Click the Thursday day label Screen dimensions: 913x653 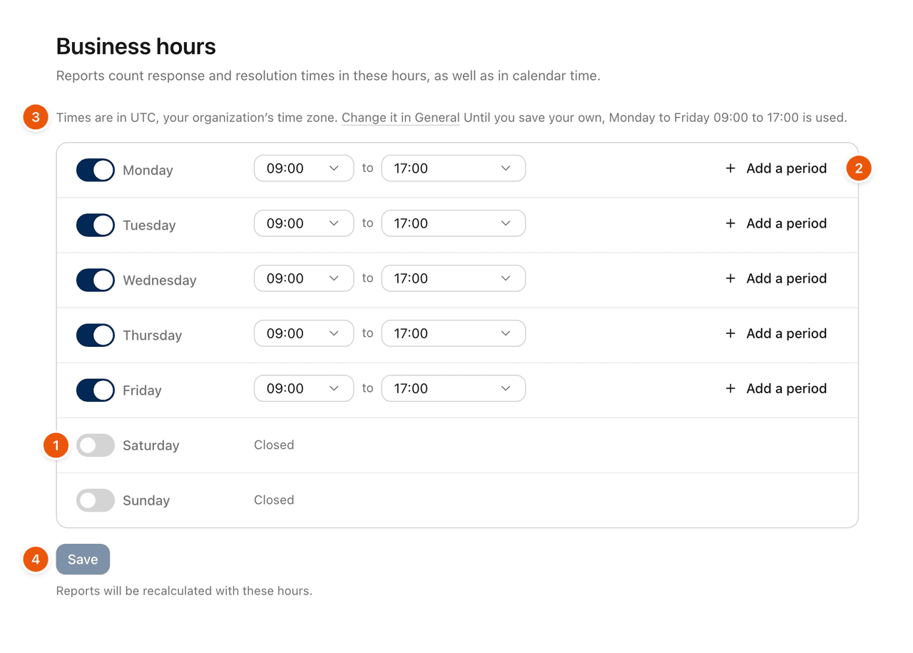[153, 335]
